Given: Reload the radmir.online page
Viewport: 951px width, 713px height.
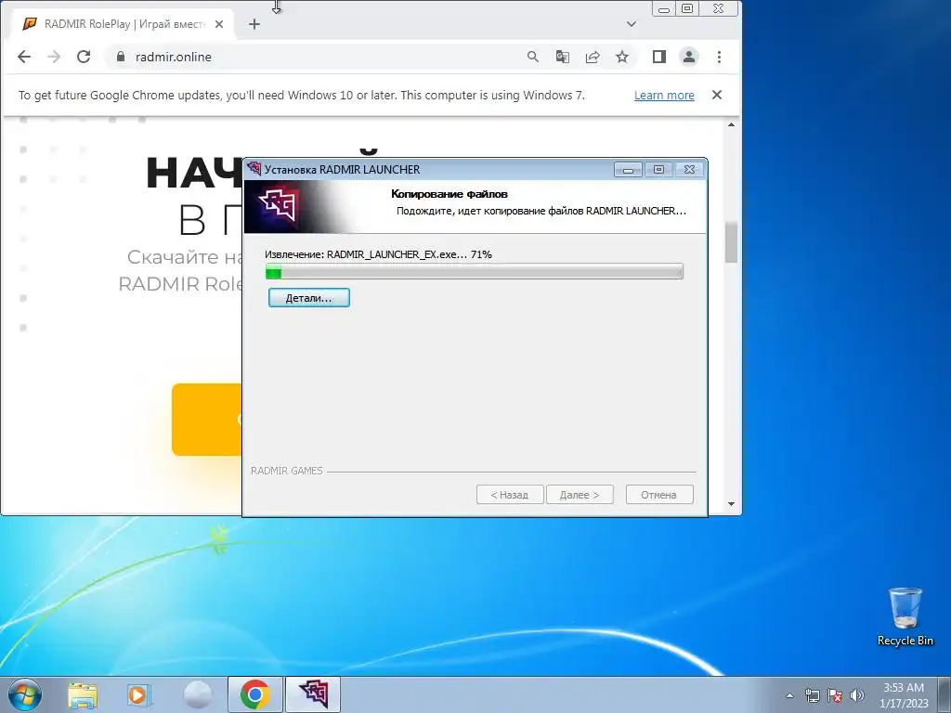Looking at the screenshot, I should point(84,57).
